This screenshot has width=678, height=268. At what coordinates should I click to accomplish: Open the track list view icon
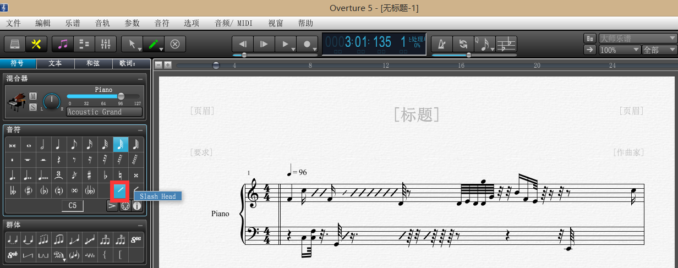84,44
